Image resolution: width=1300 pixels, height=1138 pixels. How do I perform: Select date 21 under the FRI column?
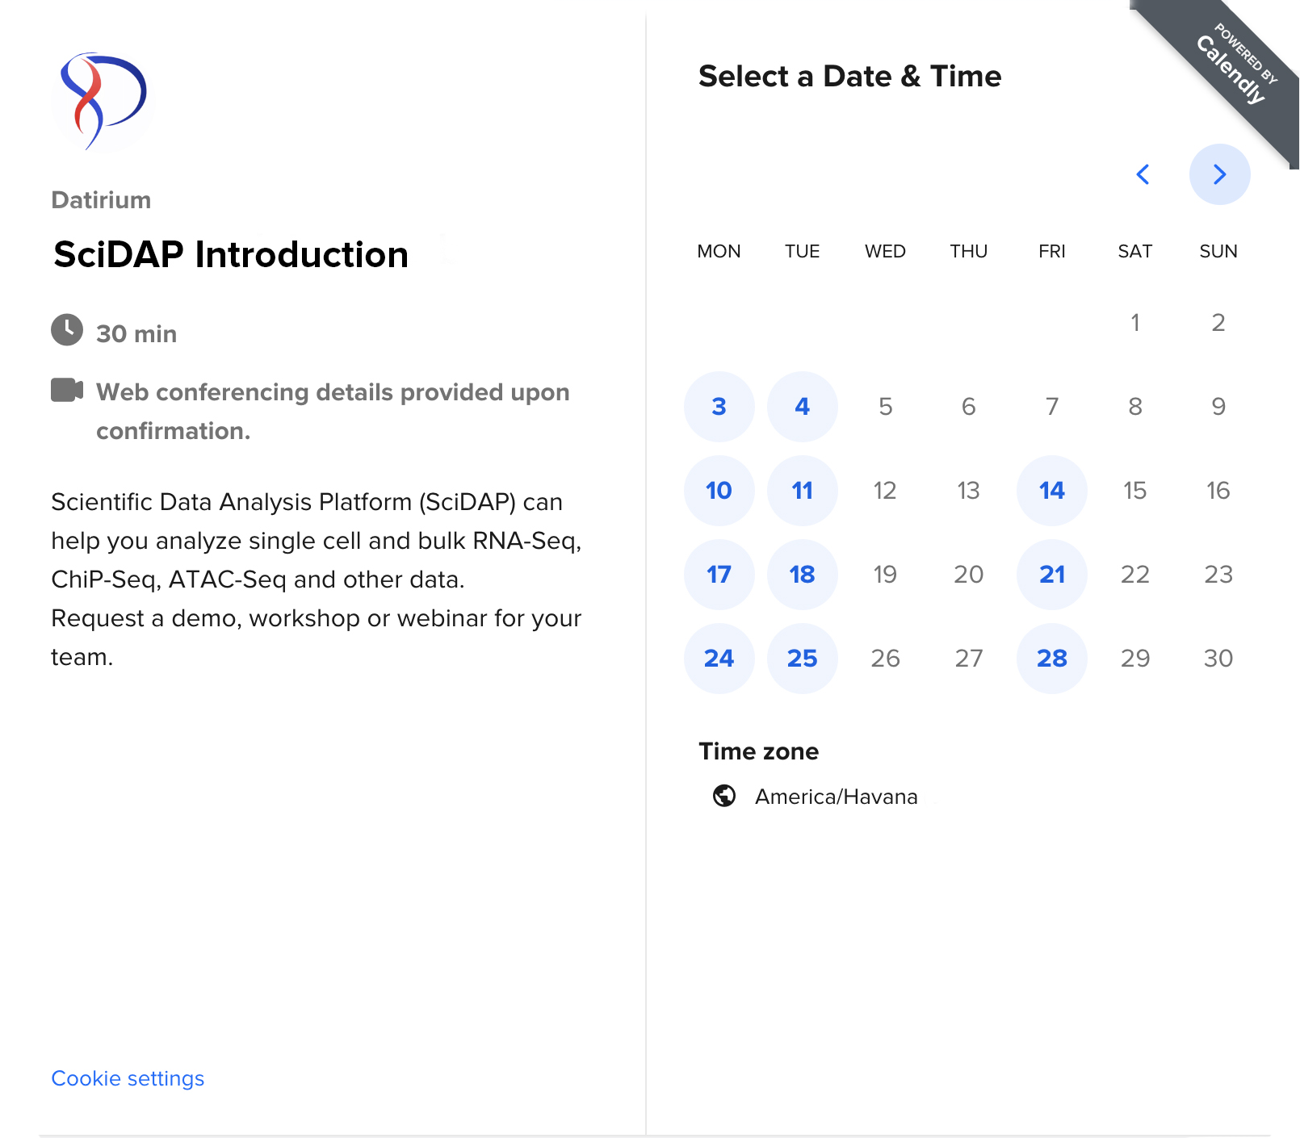point(1051,575)
